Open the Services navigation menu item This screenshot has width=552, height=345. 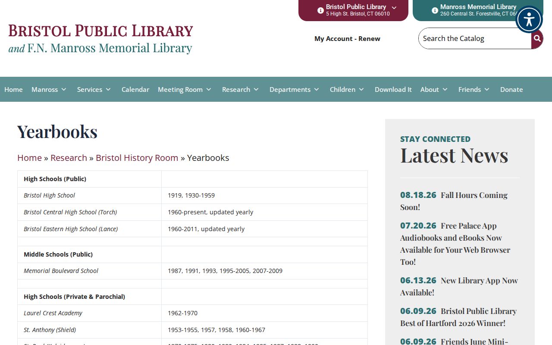tap(90, 89)
